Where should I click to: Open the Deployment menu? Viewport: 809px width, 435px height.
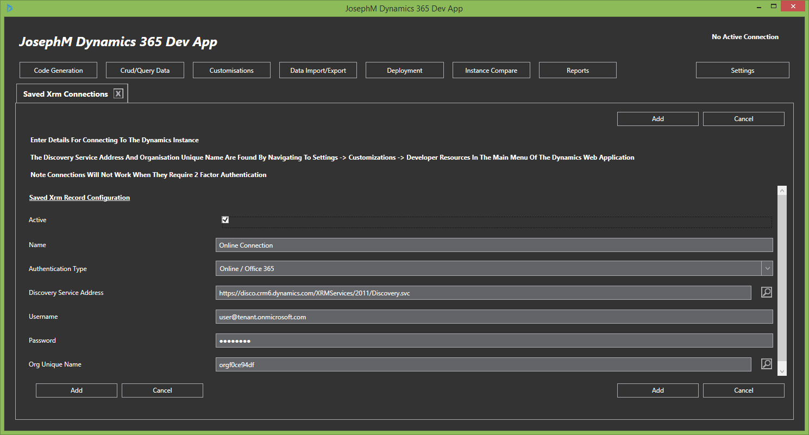(405, 70)
